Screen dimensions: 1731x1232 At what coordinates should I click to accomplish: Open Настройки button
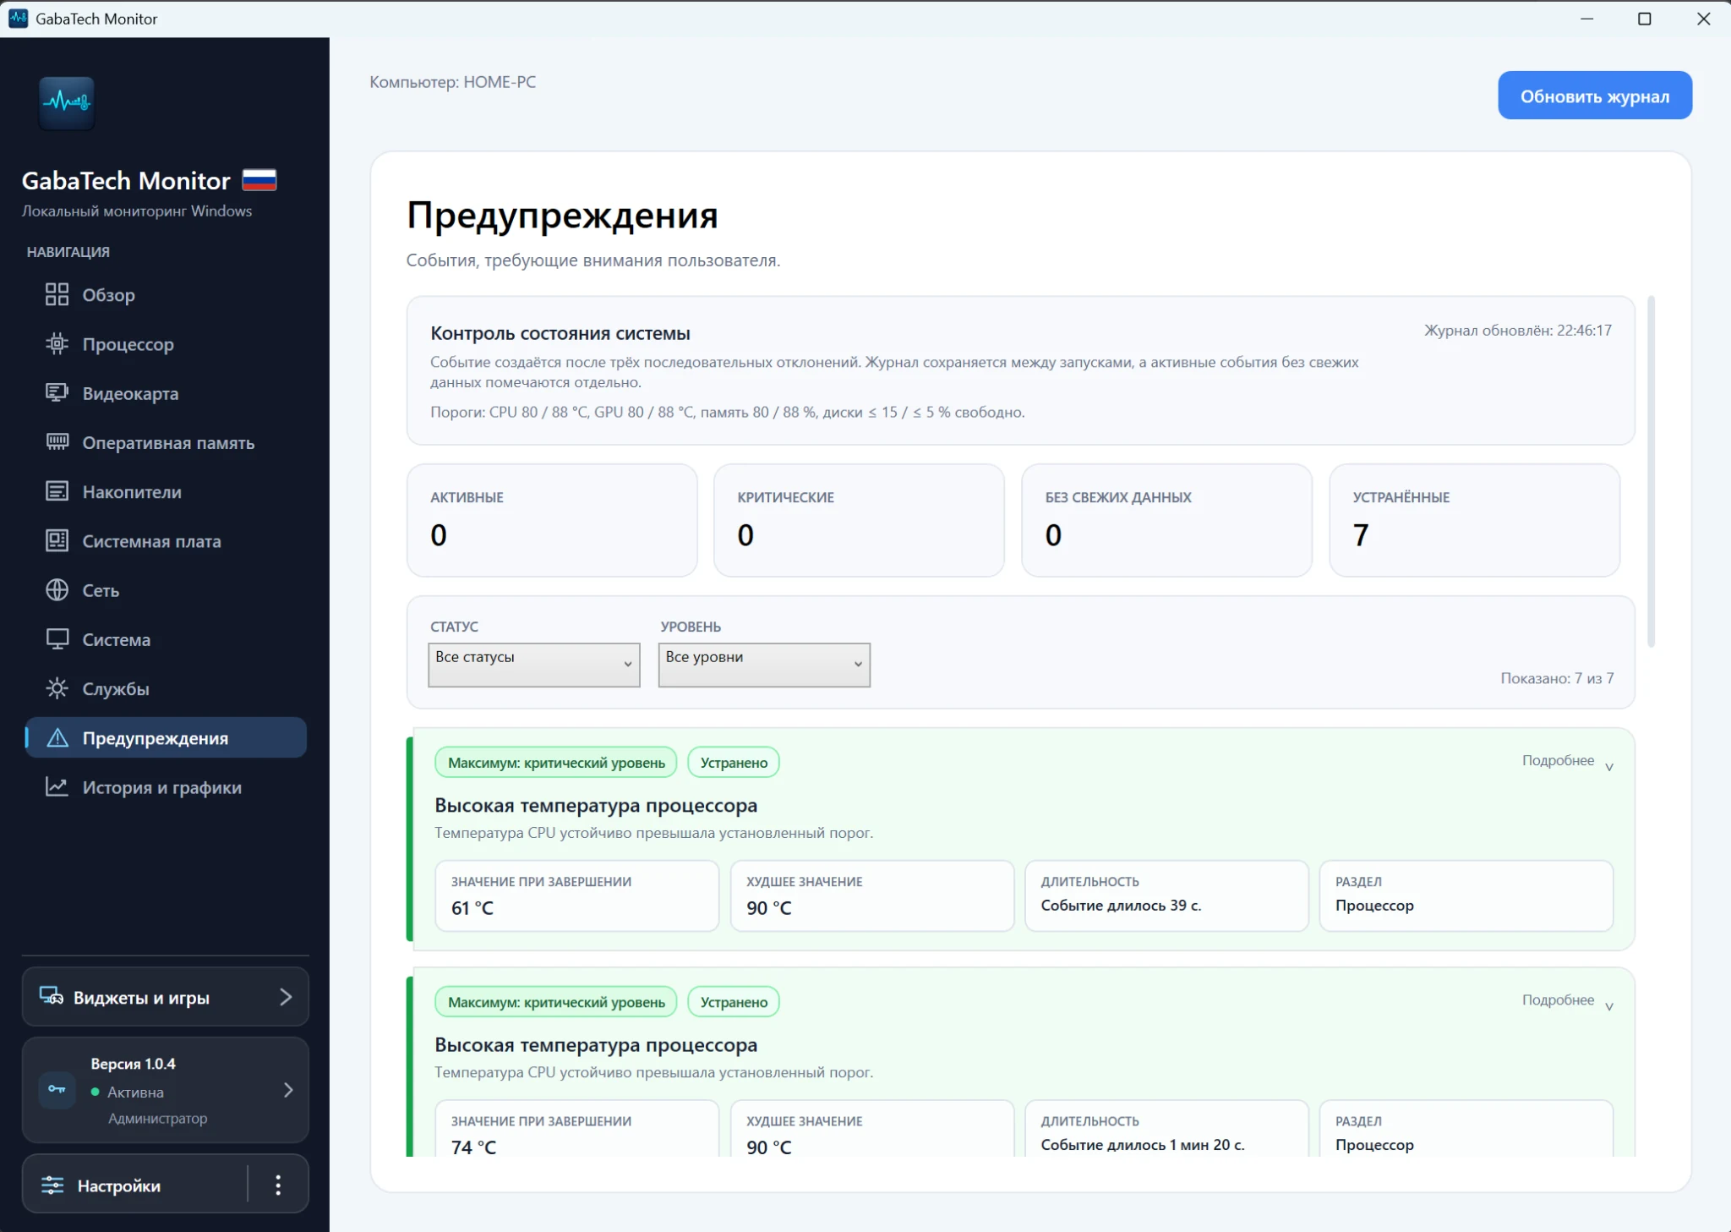[135, 1185]
